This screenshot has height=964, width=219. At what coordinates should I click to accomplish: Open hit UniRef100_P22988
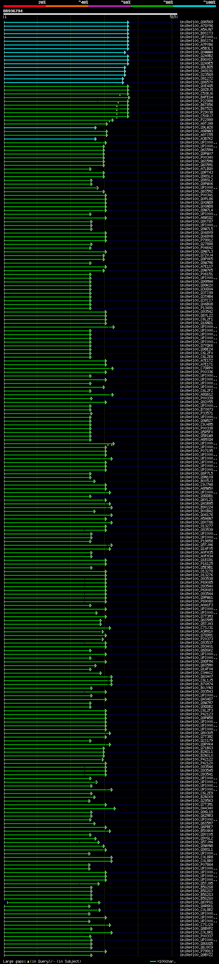click(196, 101)
